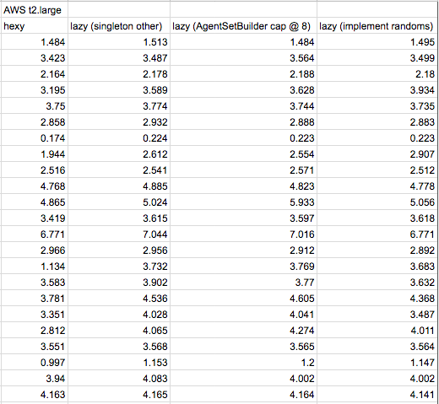439x404 pixels.
Task: Select the cell with value 2.907
Action: click(377, 154)
